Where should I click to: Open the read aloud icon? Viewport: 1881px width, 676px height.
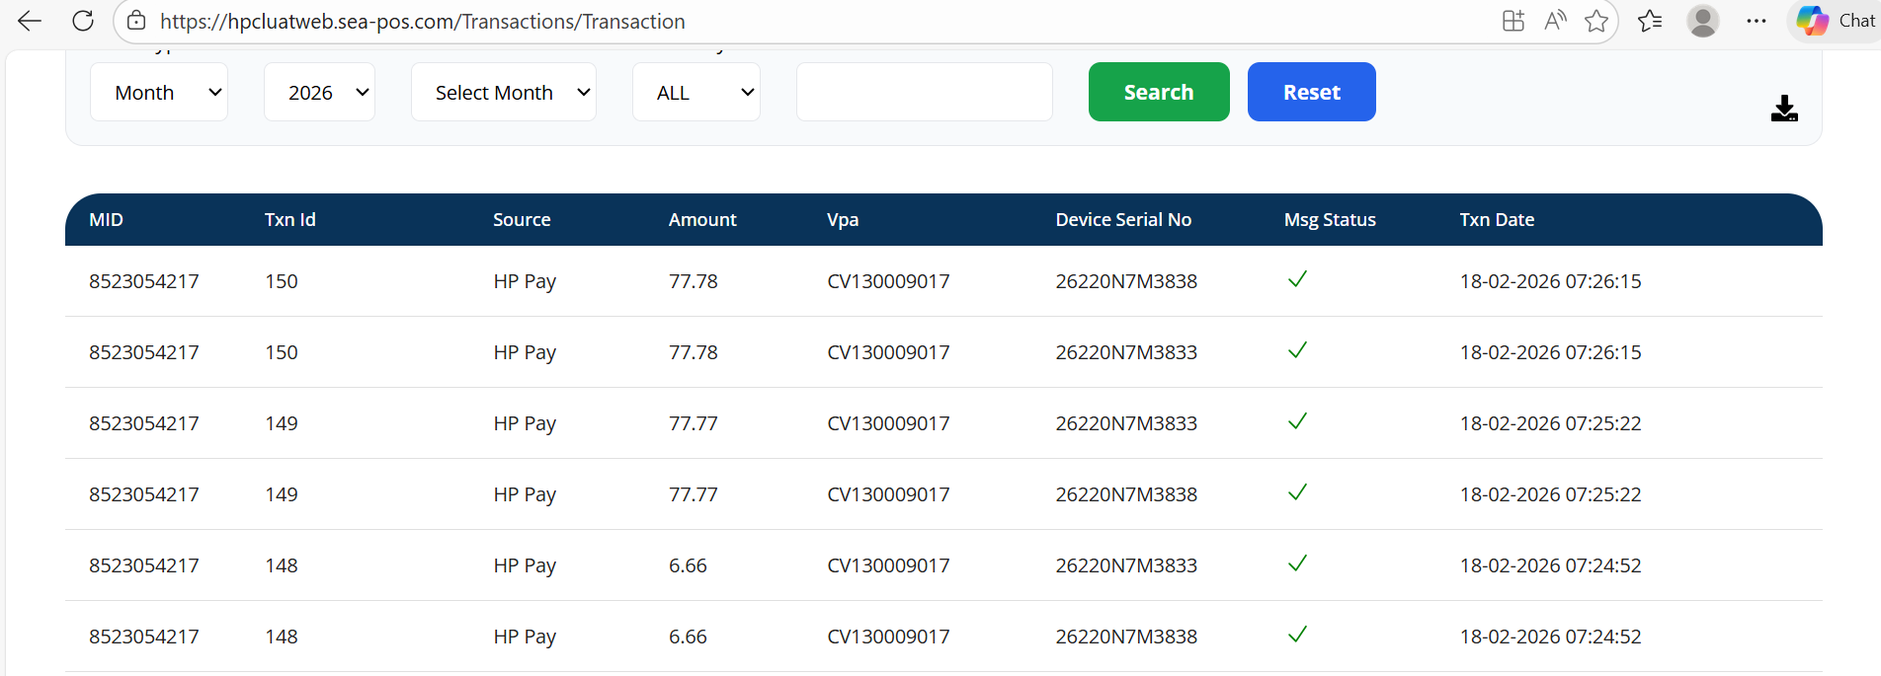click(x=1555, y=21)
